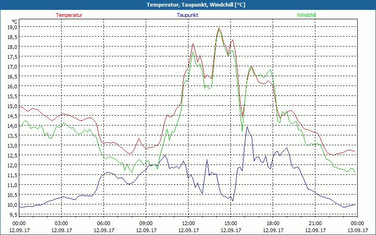Click the green Windchill legend label

(x=306, y=15)
